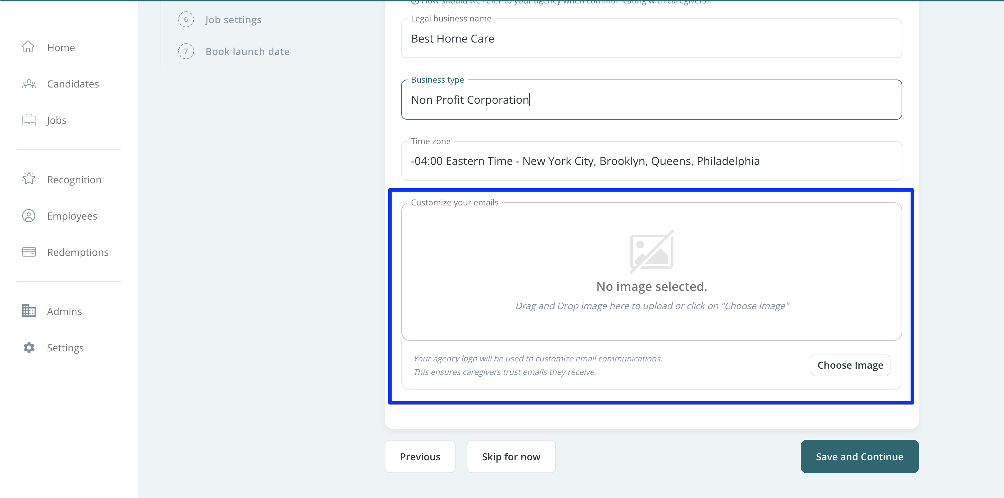Click Choose Image button
The image size is (1004, 498).
[x=850, y=365]
